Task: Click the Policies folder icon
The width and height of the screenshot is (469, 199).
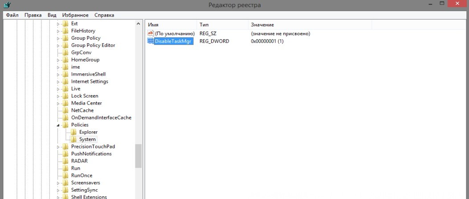Action: 65,125
